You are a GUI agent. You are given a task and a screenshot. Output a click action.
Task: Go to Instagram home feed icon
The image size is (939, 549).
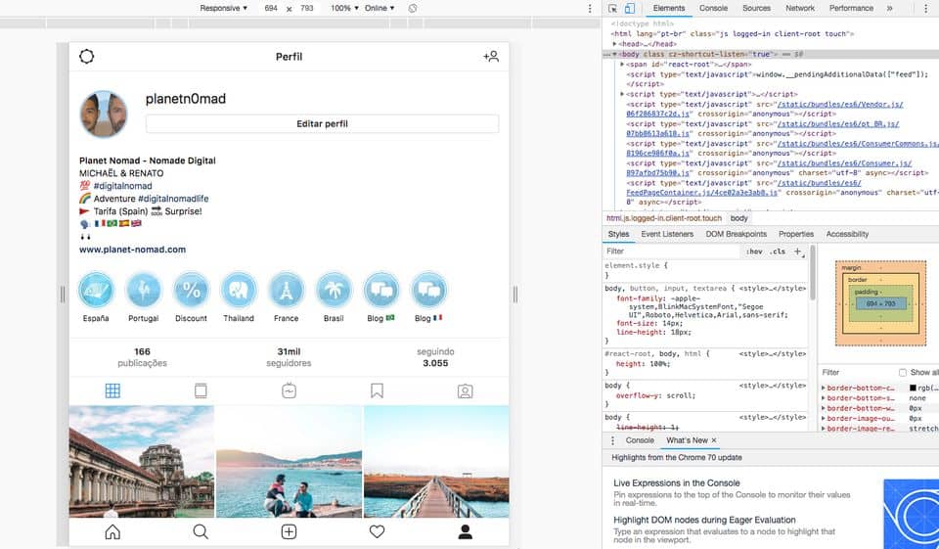coord(112,531)
